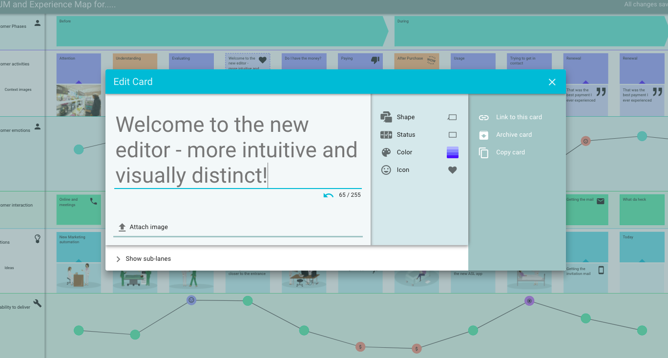This screenshot has width=668, height=358.
Task: Expand Show sub-lanes chevron
Action: point(118,259)
